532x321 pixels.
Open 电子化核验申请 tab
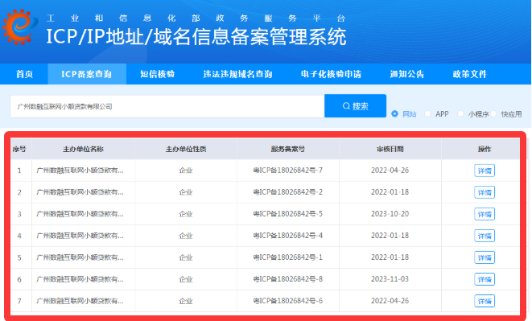(331, 74)
